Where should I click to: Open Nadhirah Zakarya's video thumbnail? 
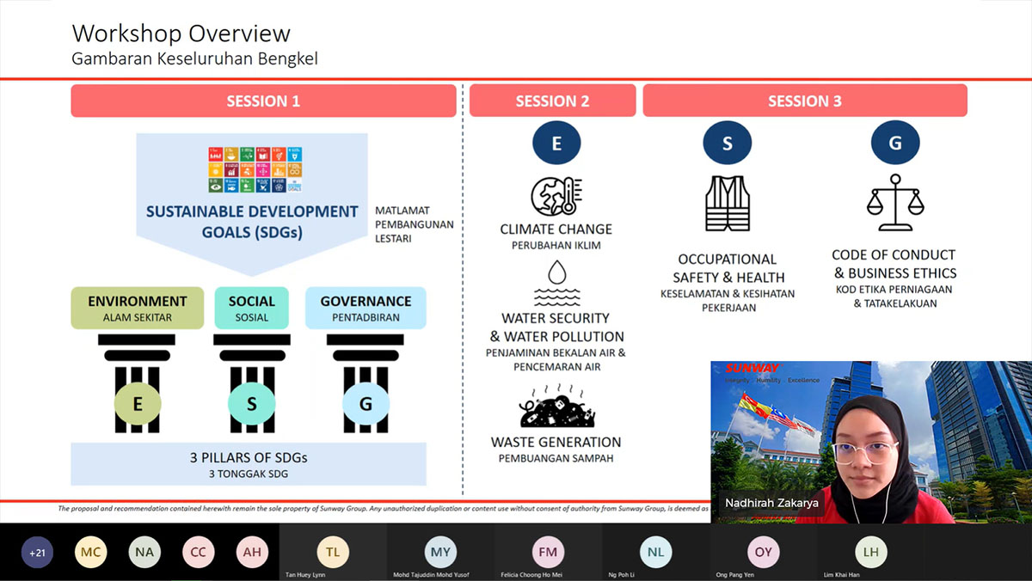(870, 442)
